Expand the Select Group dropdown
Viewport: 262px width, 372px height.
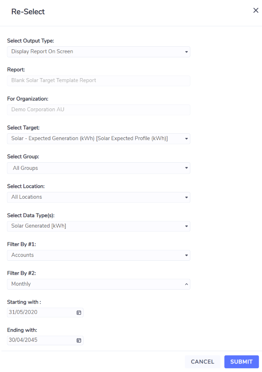(98, 168)
